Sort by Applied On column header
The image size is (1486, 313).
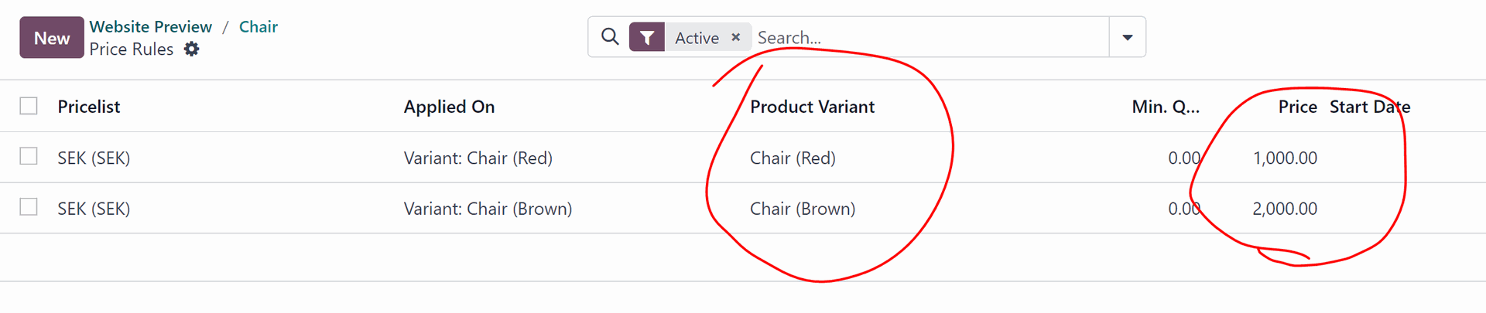[x=449, y=107]
